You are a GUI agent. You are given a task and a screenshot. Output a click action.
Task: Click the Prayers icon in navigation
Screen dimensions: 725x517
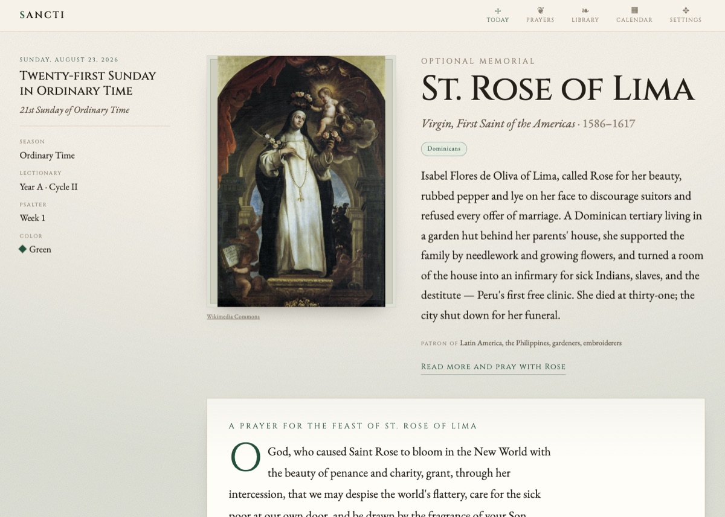pyautogui.click(x=540, y=10)
